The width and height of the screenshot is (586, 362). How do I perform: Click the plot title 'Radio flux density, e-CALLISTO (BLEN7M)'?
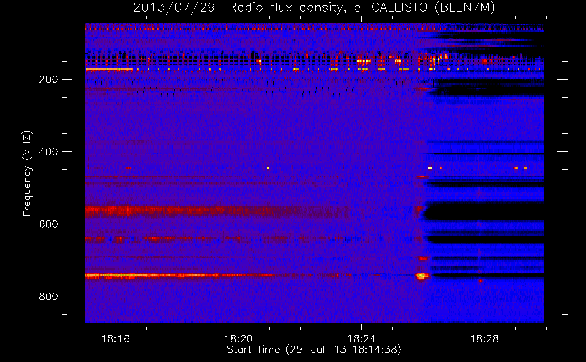click(x=361, y=8)
